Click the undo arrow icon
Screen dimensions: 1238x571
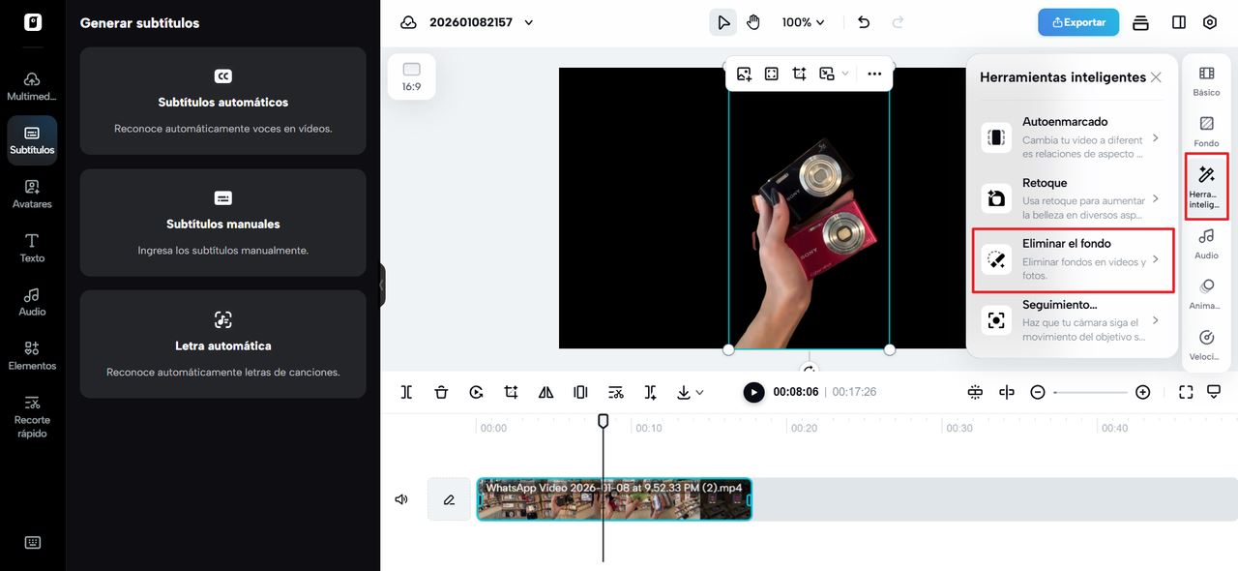tap(864, 22)
